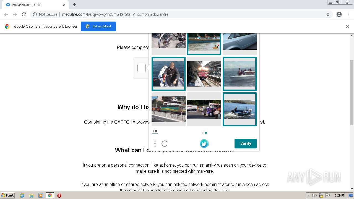Select the silver car image tile
This screenshot has width=354, height=199.
click(x=240, y=44)
